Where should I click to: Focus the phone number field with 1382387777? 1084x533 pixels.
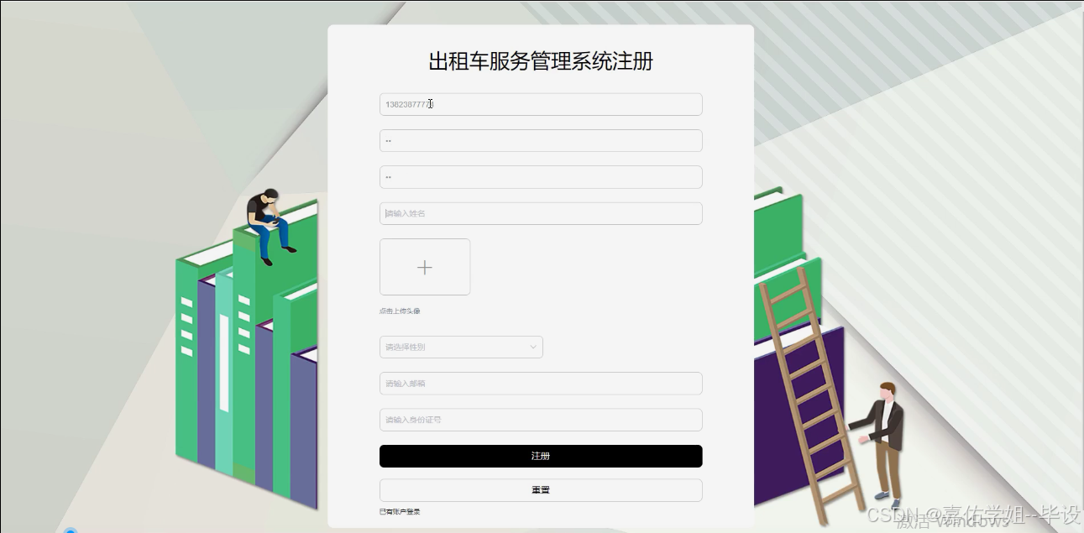541,104
